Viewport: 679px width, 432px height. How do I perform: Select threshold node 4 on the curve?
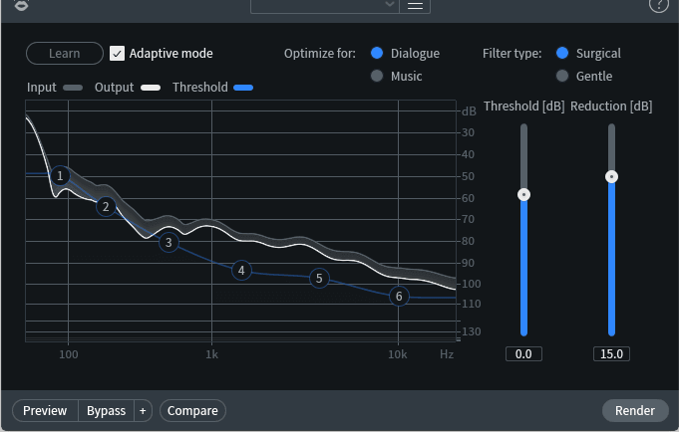(241, 271)
